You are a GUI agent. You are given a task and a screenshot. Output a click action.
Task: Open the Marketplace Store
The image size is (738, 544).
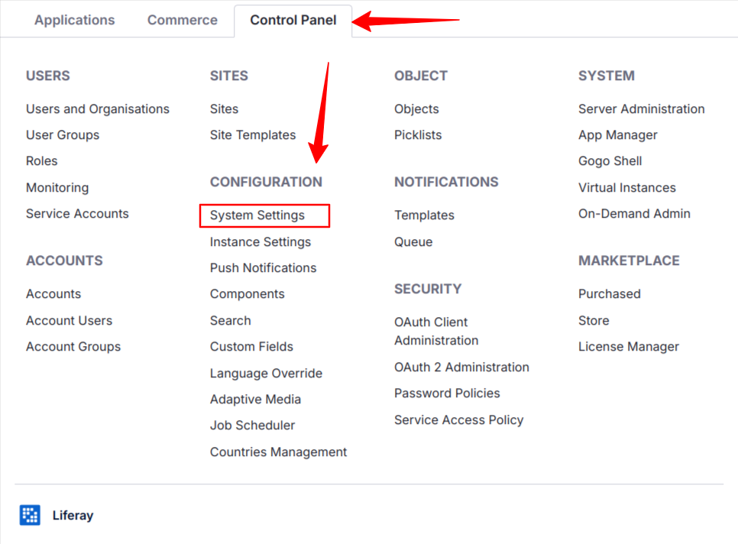click(594, 320)
